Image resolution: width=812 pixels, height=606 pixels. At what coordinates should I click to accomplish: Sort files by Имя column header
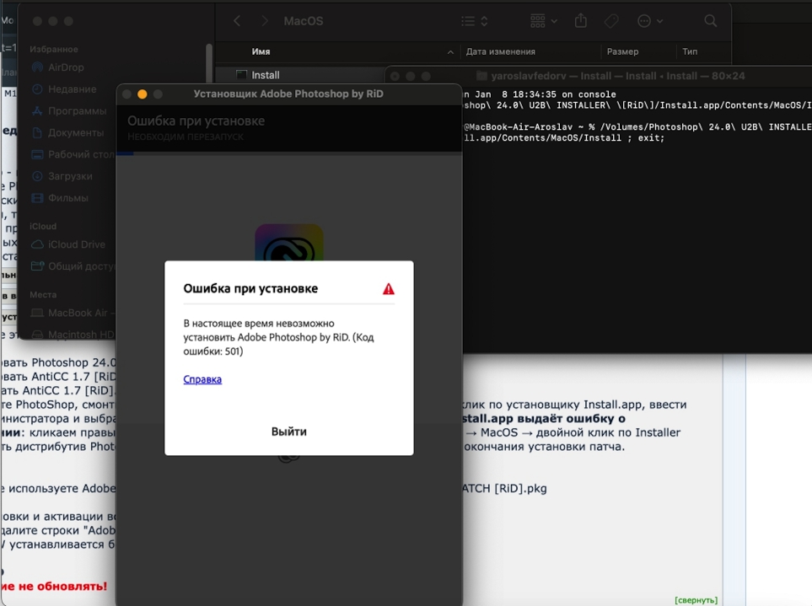click(x=261, y=51)
